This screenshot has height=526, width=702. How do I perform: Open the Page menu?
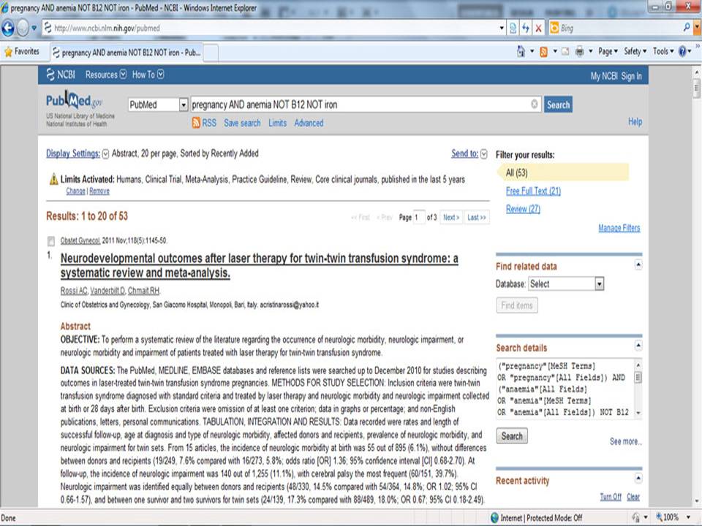[x=608, y=51]
